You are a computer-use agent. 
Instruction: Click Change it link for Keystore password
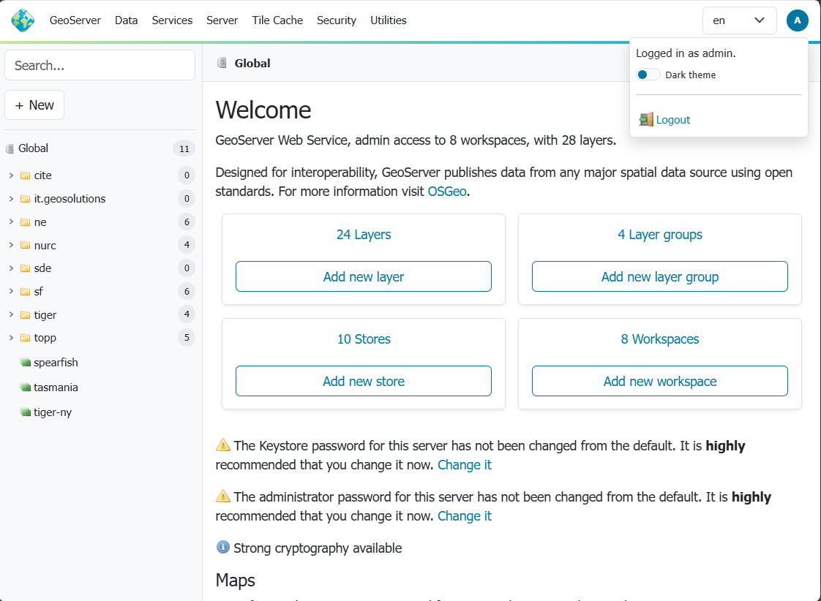point(465,465)
